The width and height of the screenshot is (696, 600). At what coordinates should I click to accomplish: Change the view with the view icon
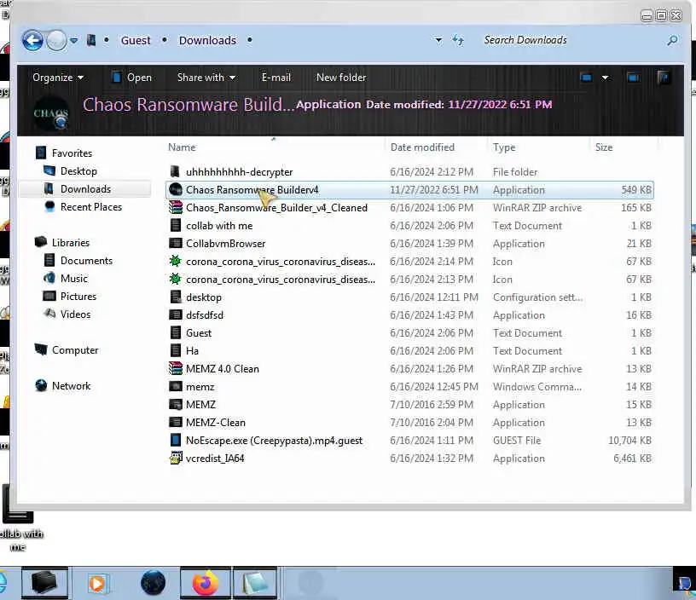click(x=586, y=78)
